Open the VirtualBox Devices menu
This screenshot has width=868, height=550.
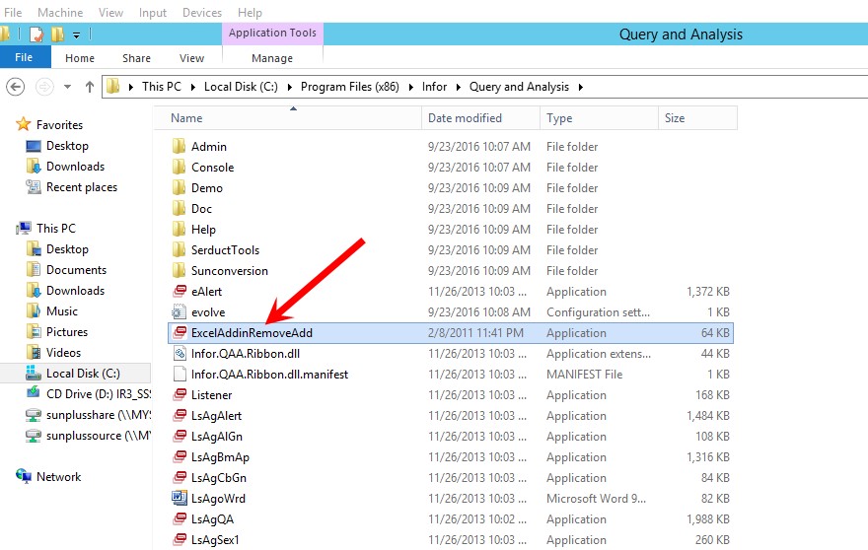(202, 12)
